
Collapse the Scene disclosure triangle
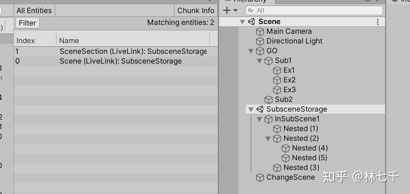[x=242, y=22]
